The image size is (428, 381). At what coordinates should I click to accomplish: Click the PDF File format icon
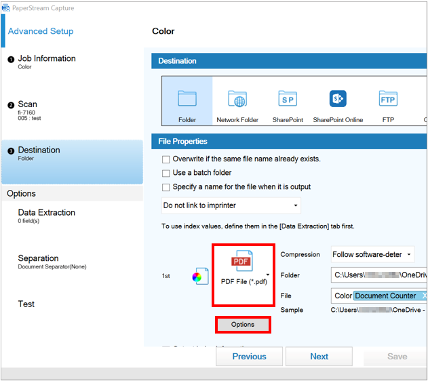pyautogui.click(x=243, y=262)
